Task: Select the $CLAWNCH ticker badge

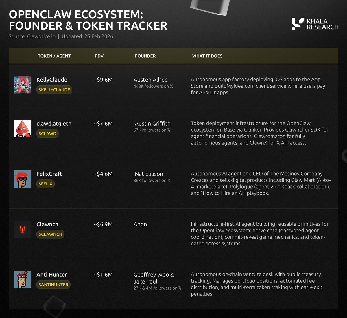Action: [x=50, y=234]
